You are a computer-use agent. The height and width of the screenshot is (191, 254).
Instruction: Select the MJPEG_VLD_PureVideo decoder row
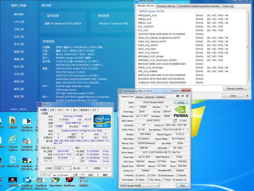point(183,68)
